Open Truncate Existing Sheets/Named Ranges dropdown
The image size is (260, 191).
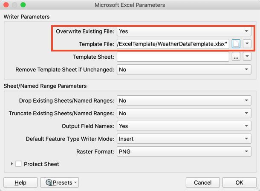(183, 113)
